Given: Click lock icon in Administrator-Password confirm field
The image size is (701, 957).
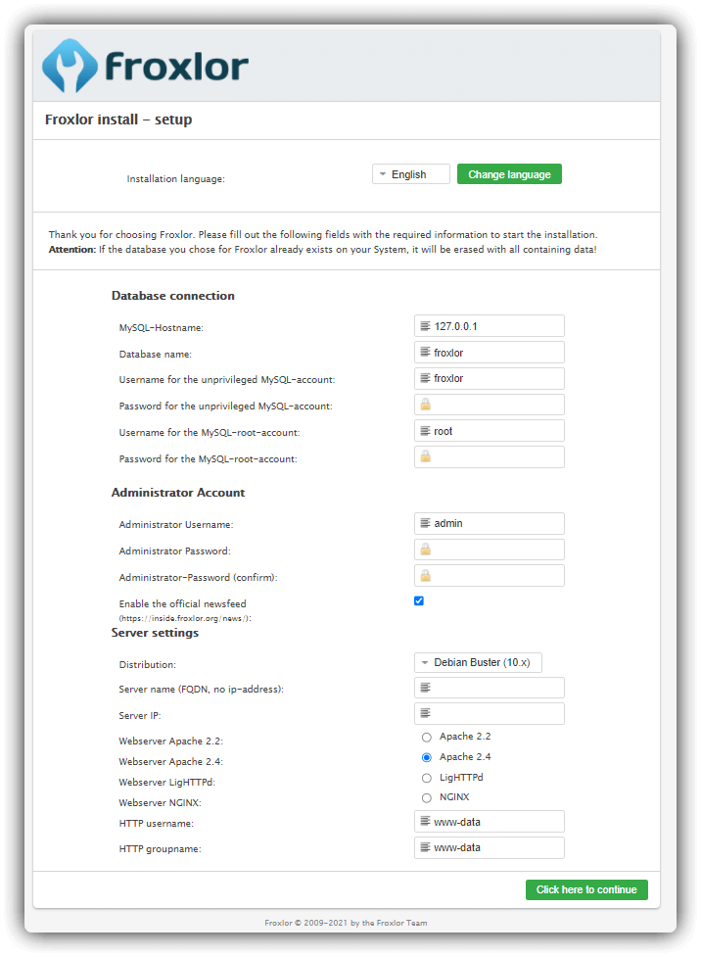Looking at the screenshot, I should [425, 576].
